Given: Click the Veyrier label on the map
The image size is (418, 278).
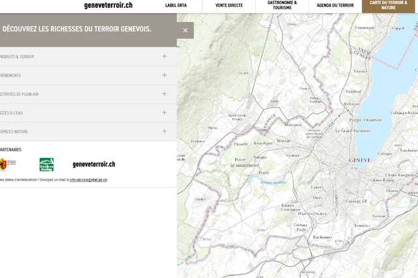Looking at the screenshot, I should [379, 216].
